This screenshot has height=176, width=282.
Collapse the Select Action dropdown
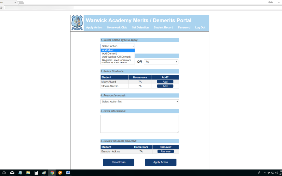[118, 46]
